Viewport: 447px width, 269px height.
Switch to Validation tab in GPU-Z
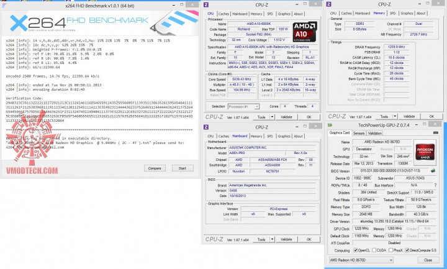point(374,133)
